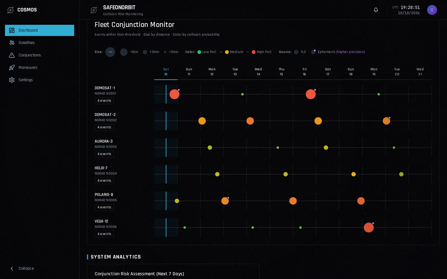The width and height of the screenshot is (447, 279).
Task: Select VEGA-12 red high-PoC event
Action: point(369,228)
